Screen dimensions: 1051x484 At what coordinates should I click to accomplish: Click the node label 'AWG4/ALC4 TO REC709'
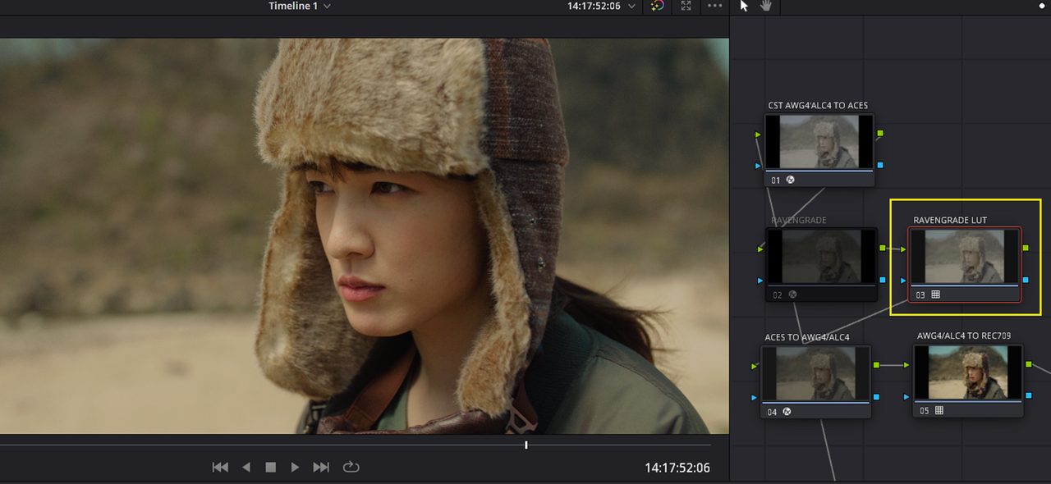[964, 336]
